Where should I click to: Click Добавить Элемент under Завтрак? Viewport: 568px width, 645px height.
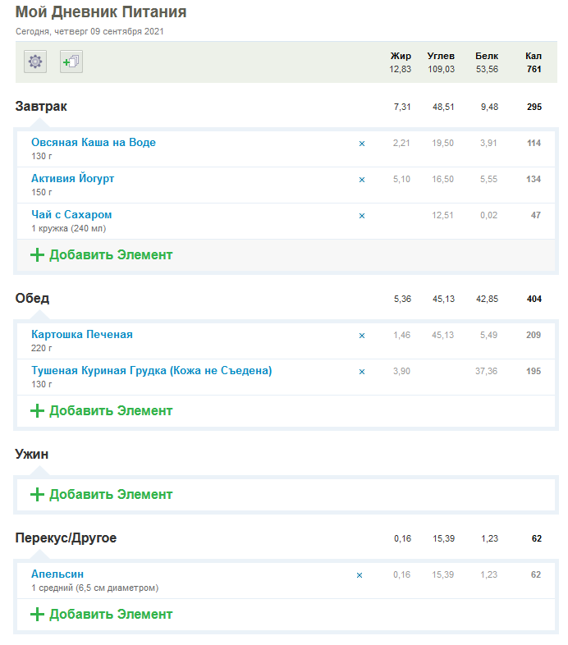(102, 254)
